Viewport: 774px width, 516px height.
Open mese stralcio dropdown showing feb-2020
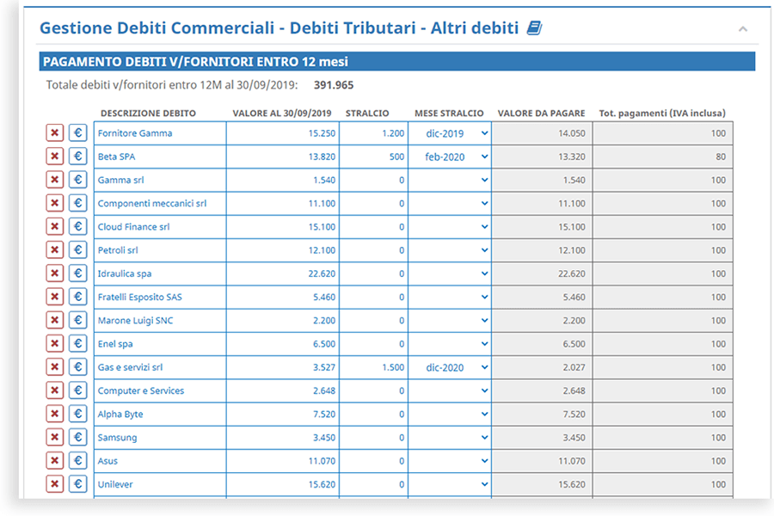click(450, 157)
